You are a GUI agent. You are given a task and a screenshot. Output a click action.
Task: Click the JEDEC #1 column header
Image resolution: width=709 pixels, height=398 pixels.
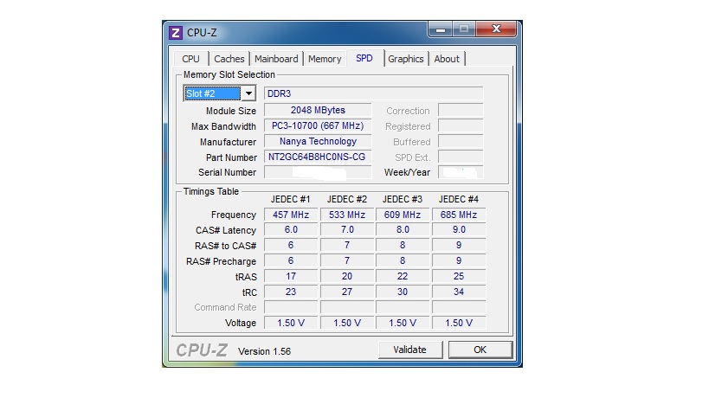pos(291,199)
